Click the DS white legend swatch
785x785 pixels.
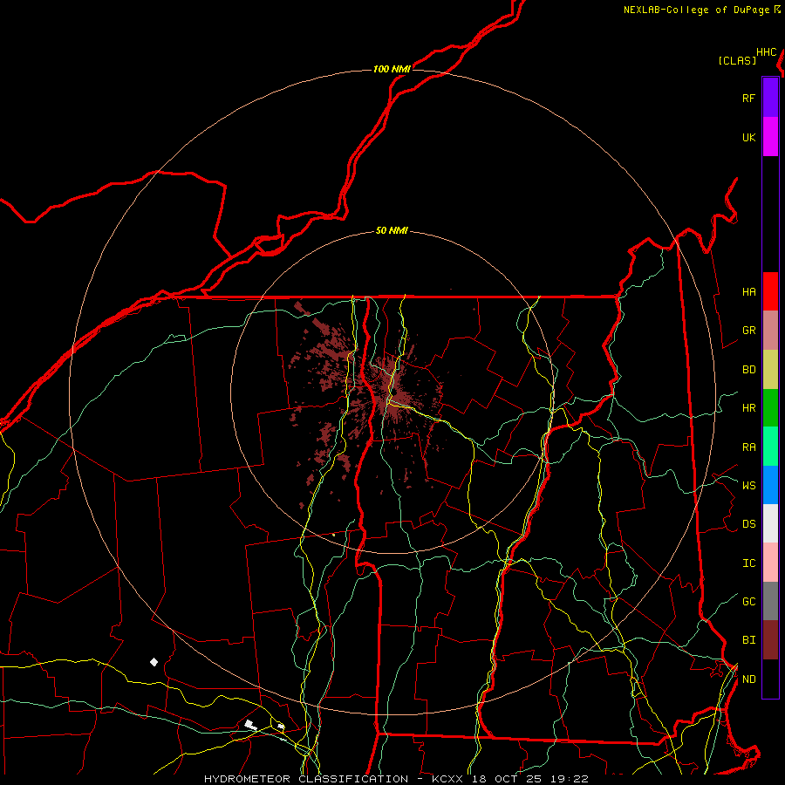pyautogui.click(x=770, y=523)
